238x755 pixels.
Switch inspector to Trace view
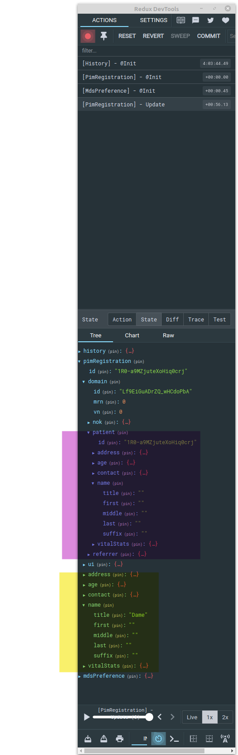click(x=196, y=320)
